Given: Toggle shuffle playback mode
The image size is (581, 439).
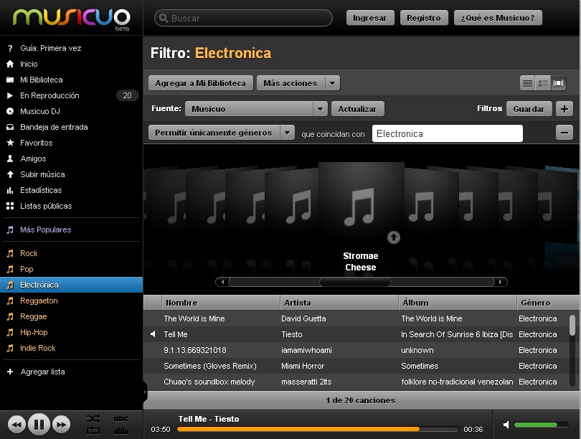Looking at the screenshot, I should 93,419.
